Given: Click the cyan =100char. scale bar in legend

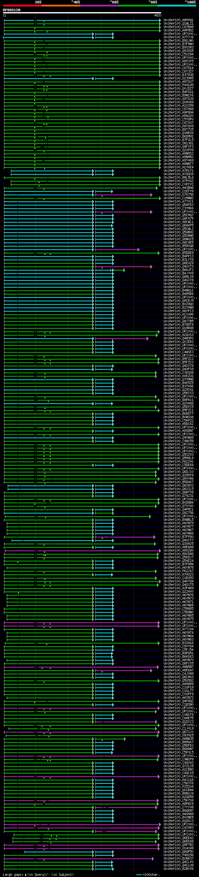Looking at the screenshot, I should [x=139, y=874].
